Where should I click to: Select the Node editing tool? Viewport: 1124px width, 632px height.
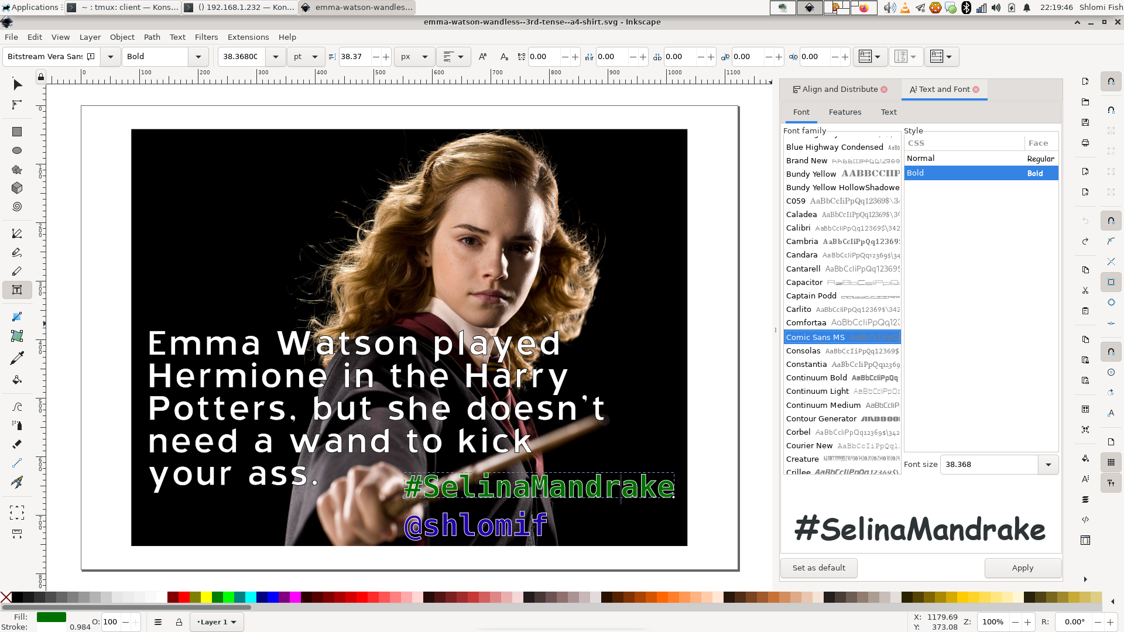click(x=17, y=104)
